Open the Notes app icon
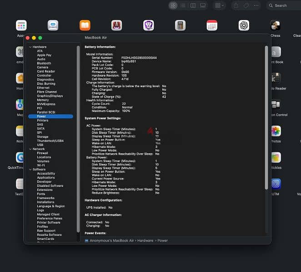This screenshot has width=301, height=272. tap(20, 131)
